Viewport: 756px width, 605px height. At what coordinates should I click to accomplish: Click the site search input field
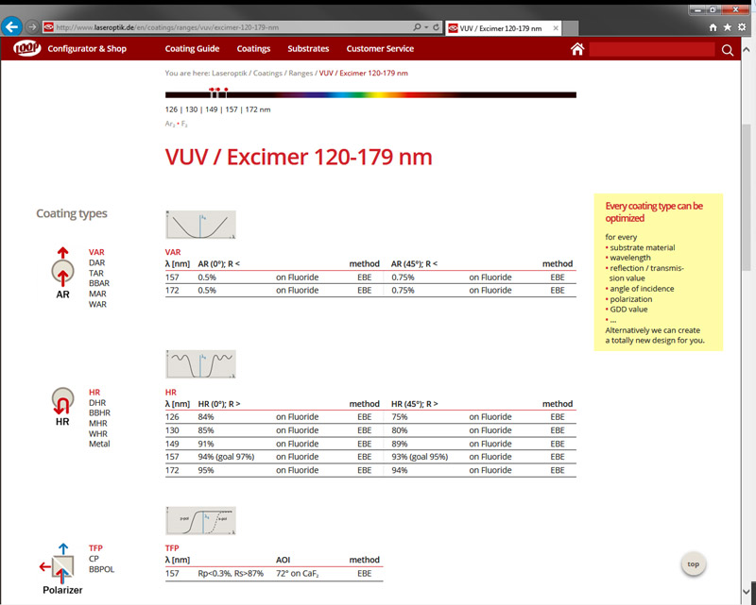(x=652, y=49)
